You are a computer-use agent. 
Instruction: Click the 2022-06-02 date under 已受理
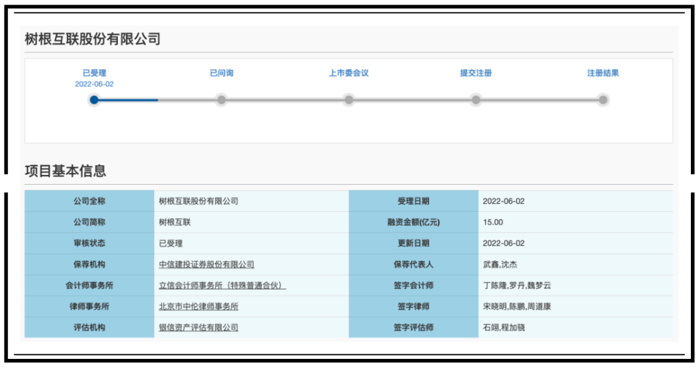(x=94, y=84)
